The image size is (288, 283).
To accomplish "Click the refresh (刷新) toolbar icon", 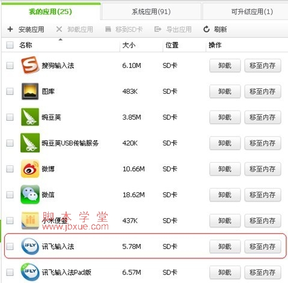I will [x=206, y=29].
